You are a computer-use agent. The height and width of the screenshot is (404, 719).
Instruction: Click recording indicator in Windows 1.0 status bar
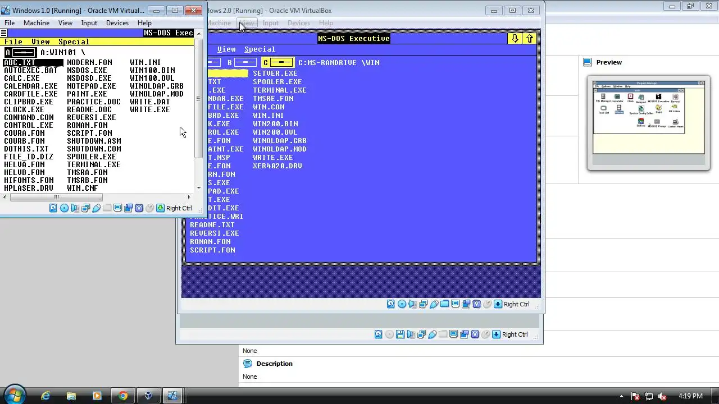128,208
